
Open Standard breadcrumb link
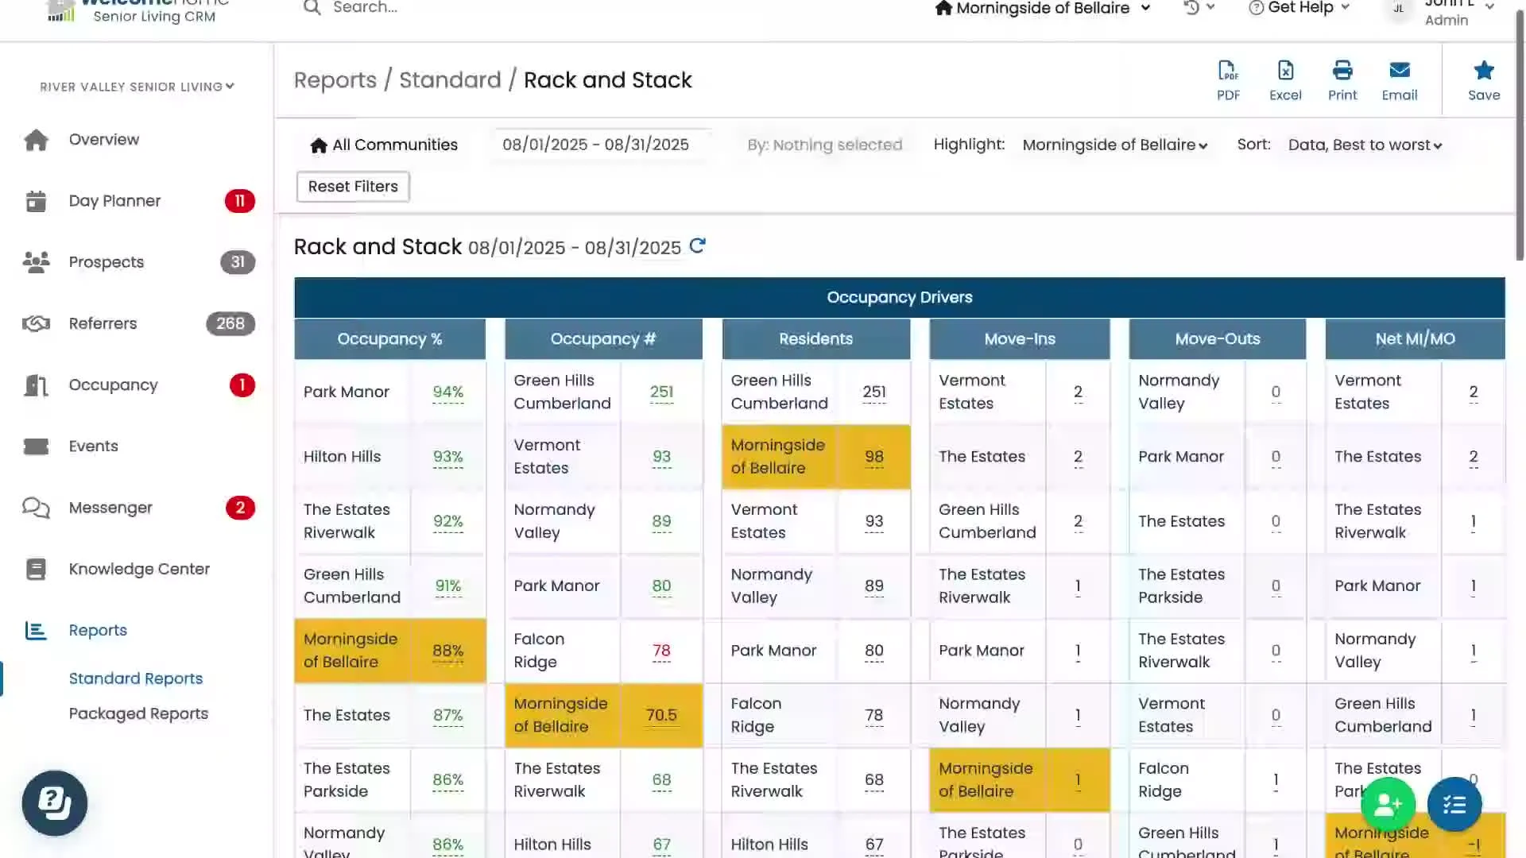click(450, 80)
